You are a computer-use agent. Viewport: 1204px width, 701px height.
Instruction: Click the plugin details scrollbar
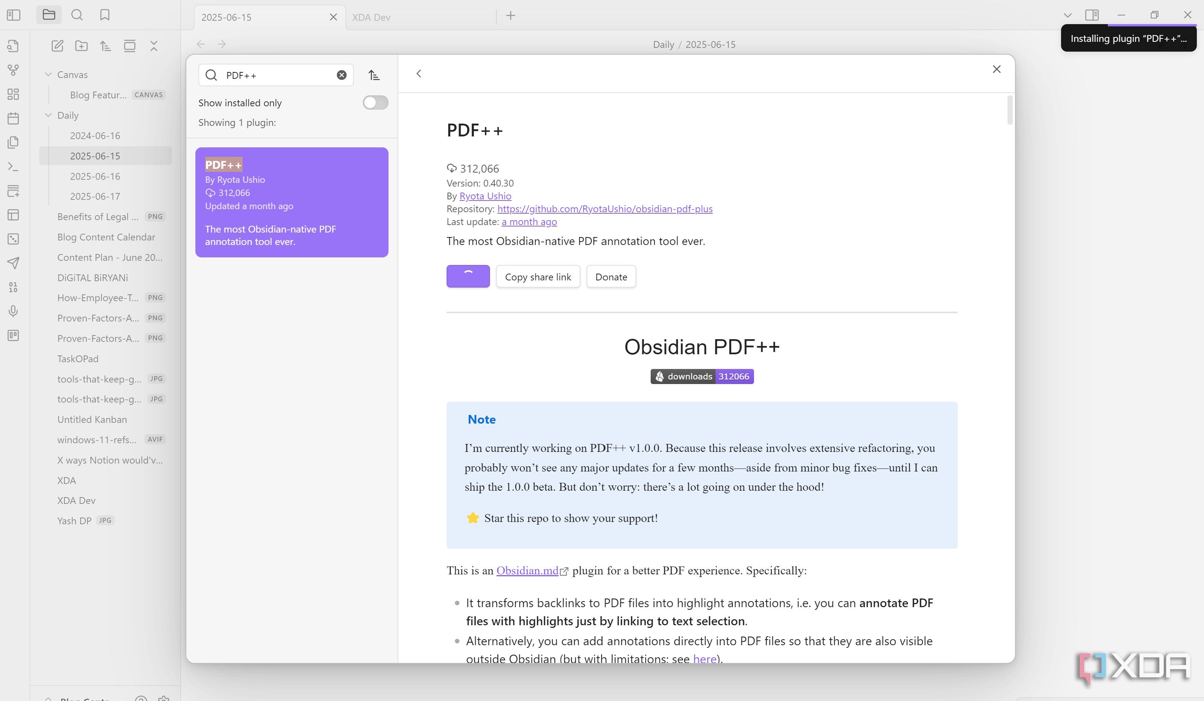1009,110
